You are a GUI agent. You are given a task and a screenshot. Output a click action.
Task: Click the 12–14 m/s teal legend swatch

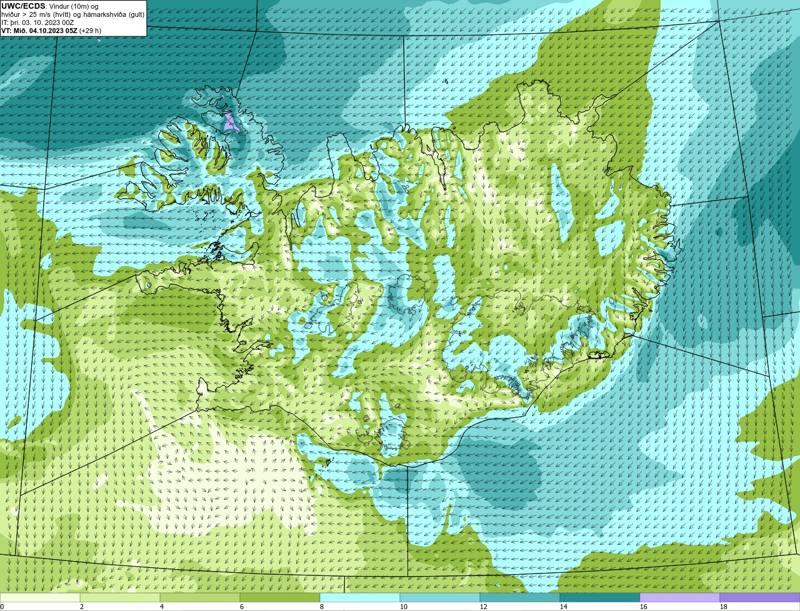520,598
